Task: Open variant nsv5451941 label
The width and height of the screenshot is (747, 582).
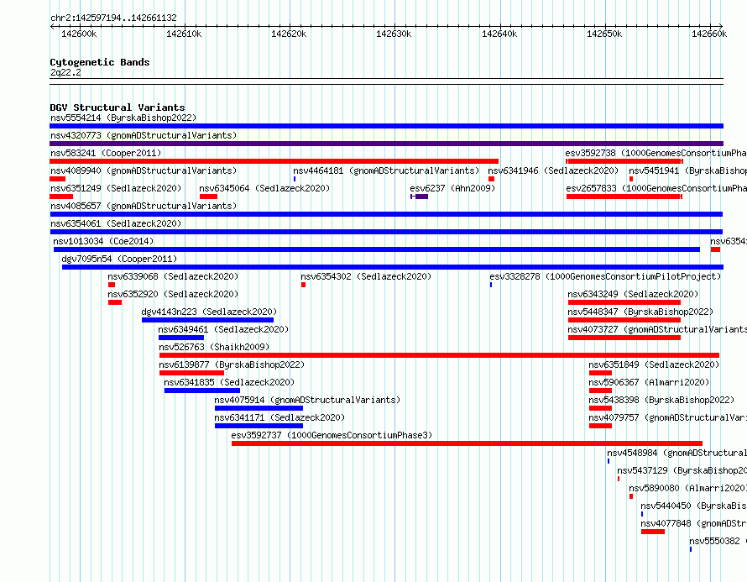Action: click(x=687, y=170)
